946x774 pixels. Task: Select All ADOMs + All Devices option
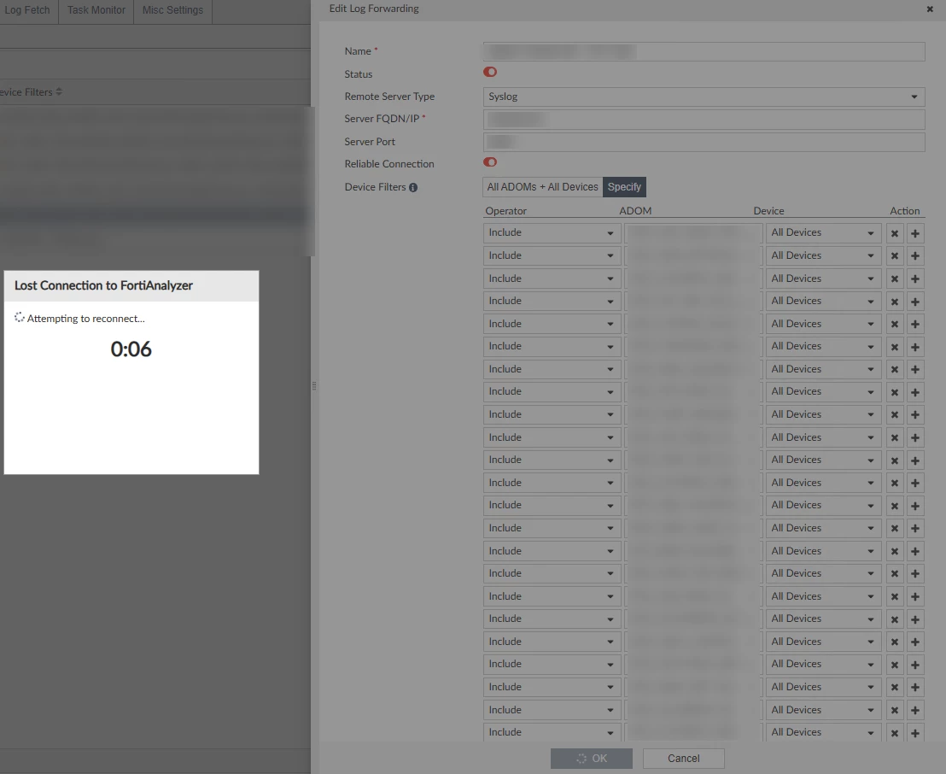(x=542, y=186)
